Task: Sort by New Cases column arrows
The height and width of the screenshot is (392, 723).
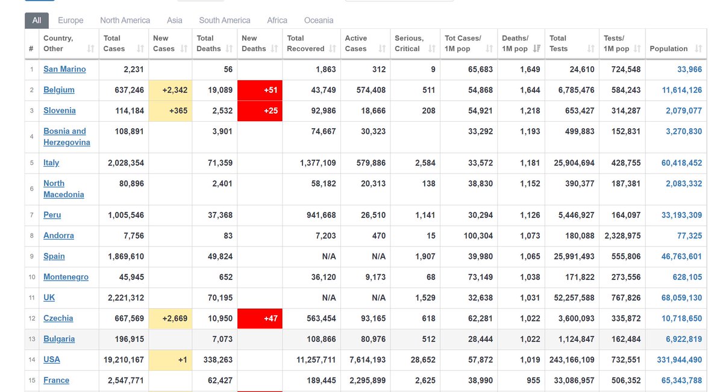Action: tap(184, 49)
